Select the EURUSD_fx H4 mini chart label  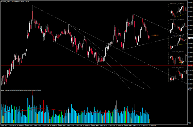coord(178,52)
